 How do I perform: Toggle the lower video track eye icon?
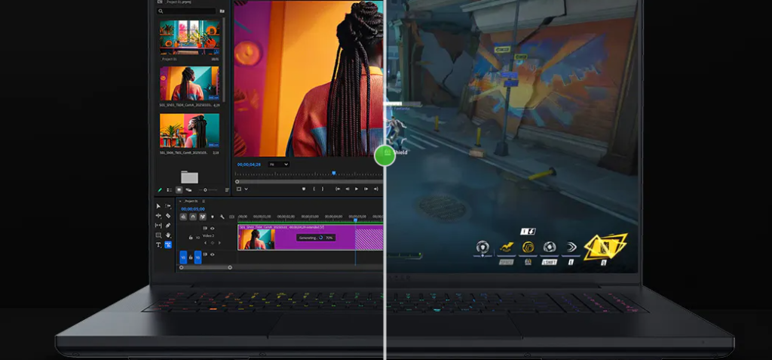click(x=212, y=255)
